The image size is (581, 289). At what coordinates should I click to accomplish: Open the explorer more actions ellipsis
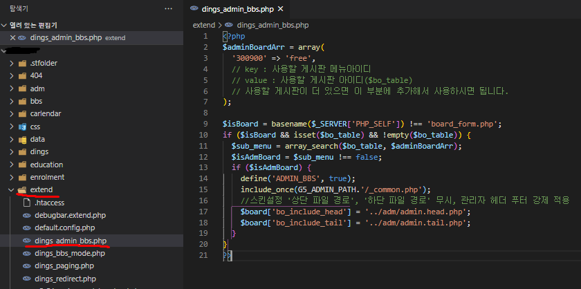169,8
